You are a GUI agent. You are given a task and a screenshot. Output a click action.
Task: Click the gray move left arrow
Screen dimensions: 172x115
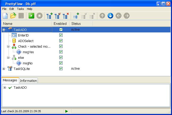click(x=119, y=16)
